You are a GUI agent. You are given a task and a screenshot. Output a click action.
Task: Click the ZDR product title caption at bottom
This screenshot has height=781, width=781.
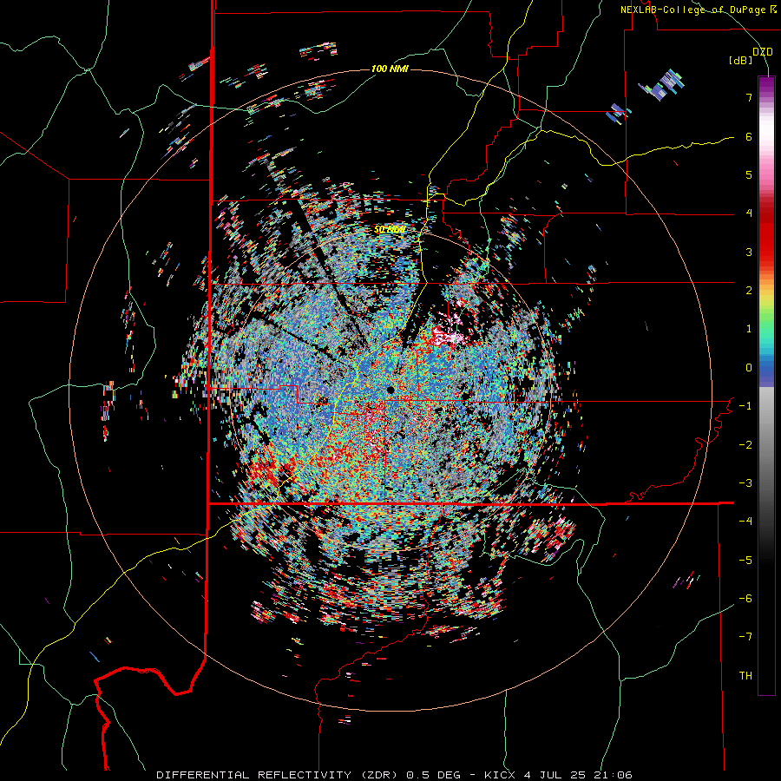click(394, 775)
